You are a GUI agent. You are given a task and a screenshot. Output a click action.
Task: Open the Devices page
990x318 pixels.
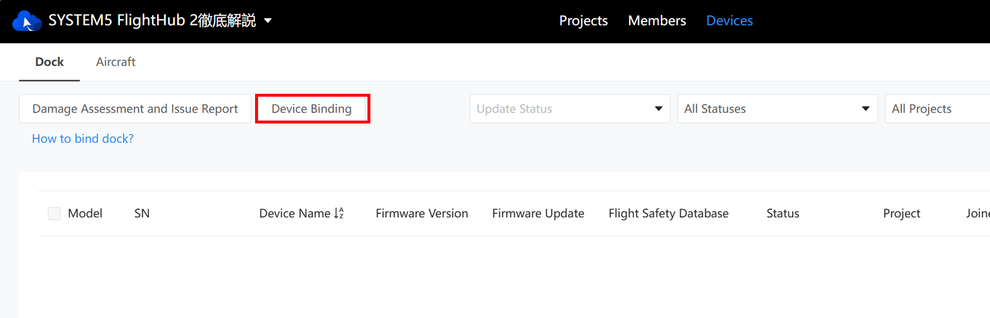tap(730, 21)
